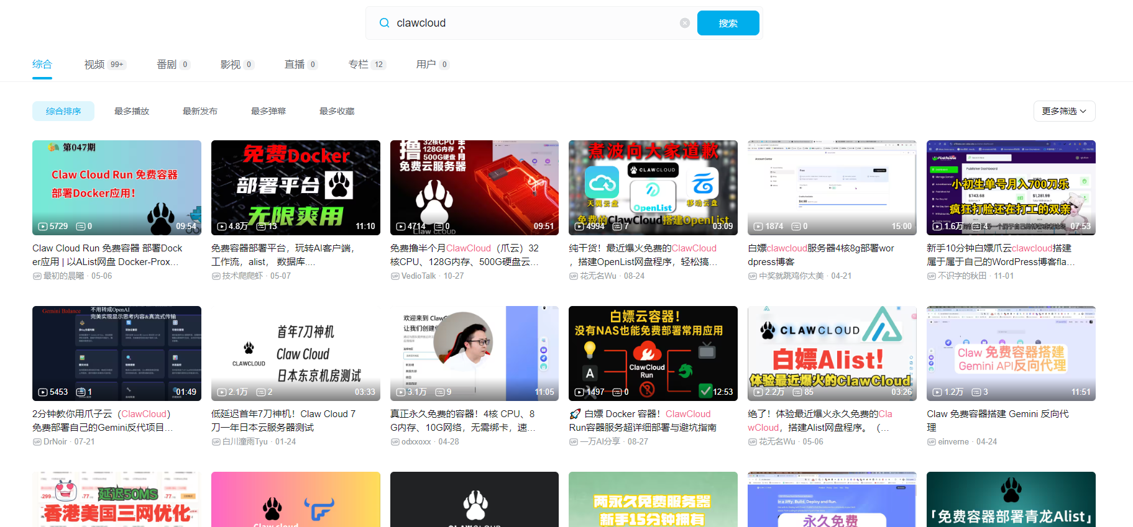Click the UP icon beside DrNoir
Viewport: 1133px width, 527px height.
click(37, 442)
